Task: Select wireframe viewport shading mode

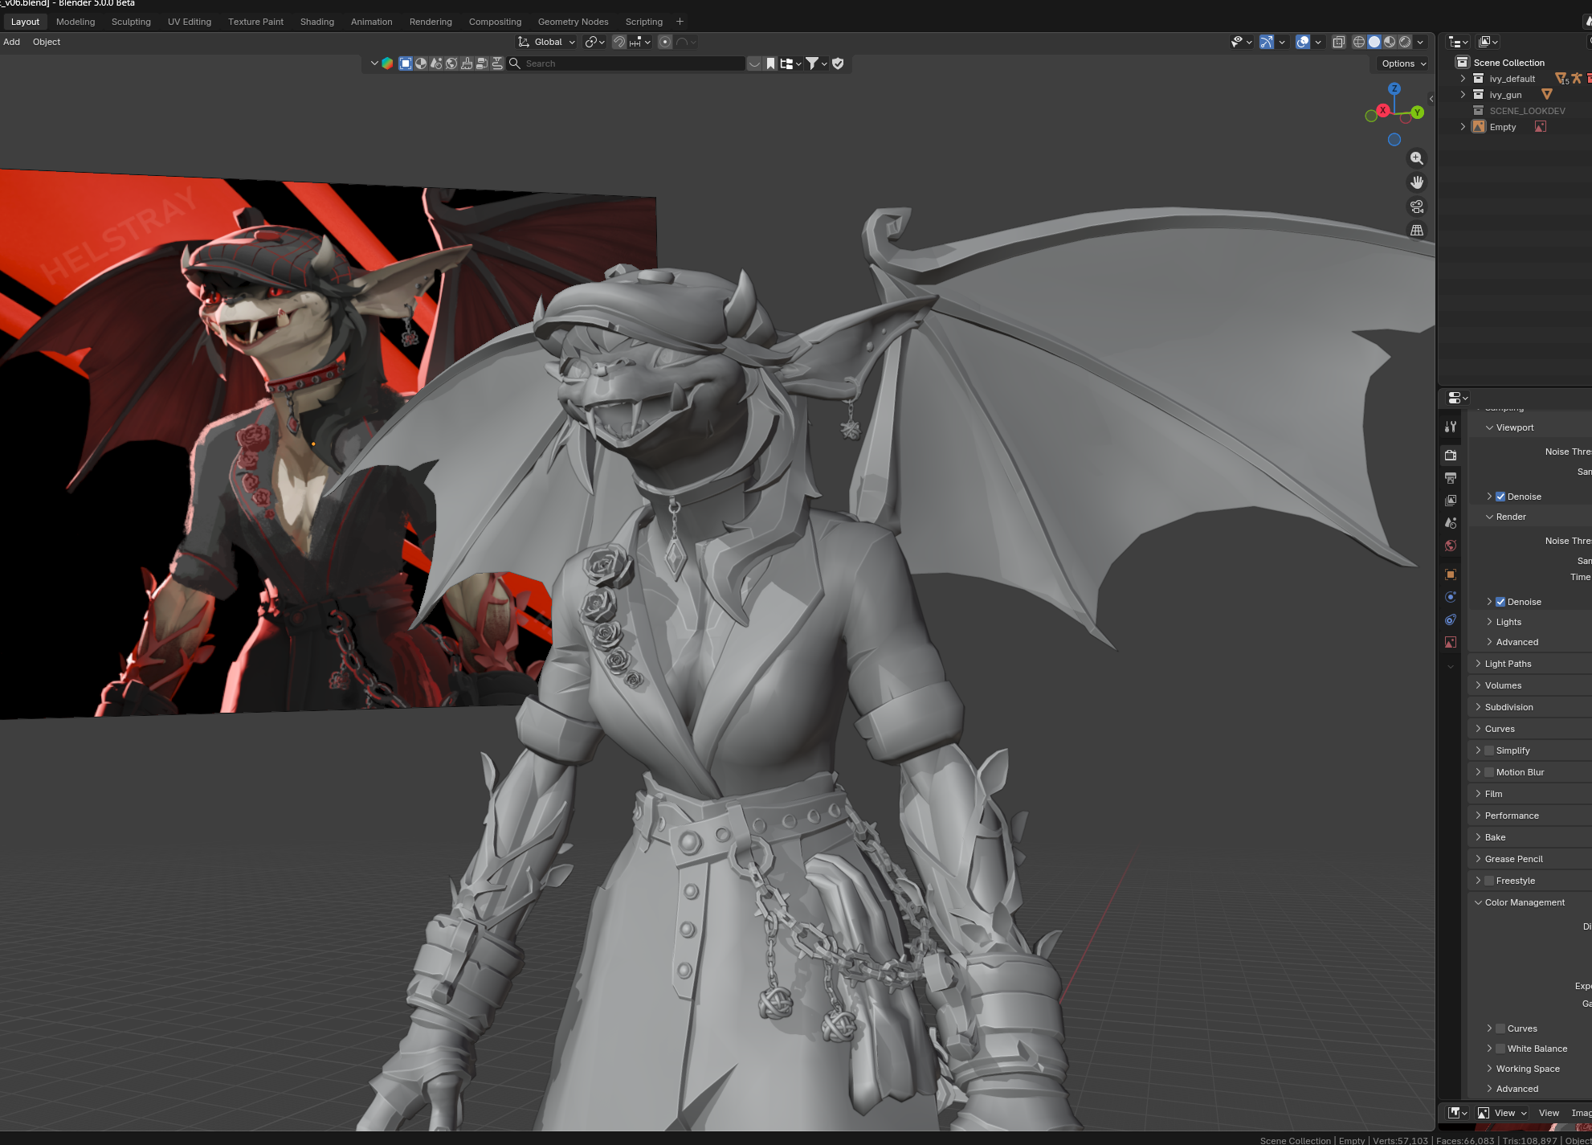Action: pyautogui.click(x=1359, y=42)
